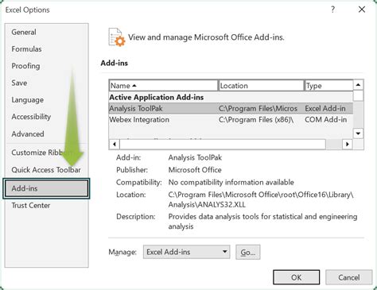Open the General options category
Viewport: 377px width, 290px height.
(24, 32)
